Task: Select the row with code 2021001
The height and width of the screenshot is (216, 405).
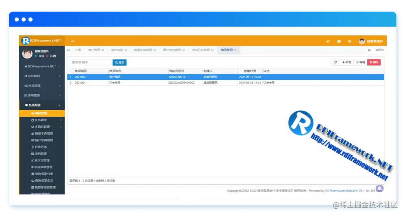Action: [226, 83]
